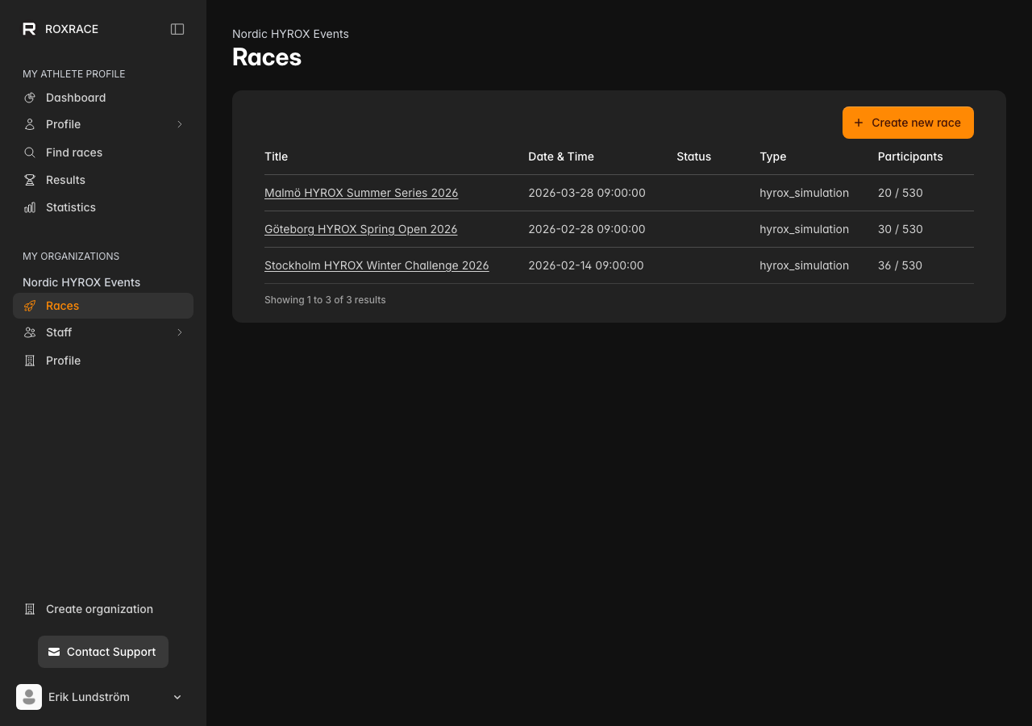The height and width of the screenshot is (726, 1032).
Task: Open the Results section
Action: point(103,180)
